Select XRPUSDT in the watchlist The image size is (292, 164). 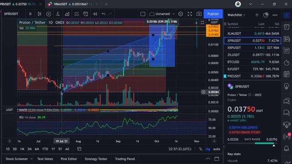point(252,48)
